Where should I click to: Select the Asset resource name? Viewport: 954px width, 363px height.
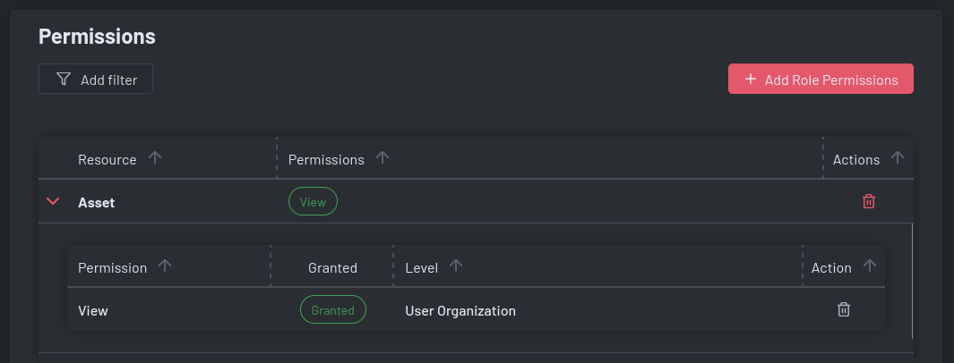coord(96,203)
